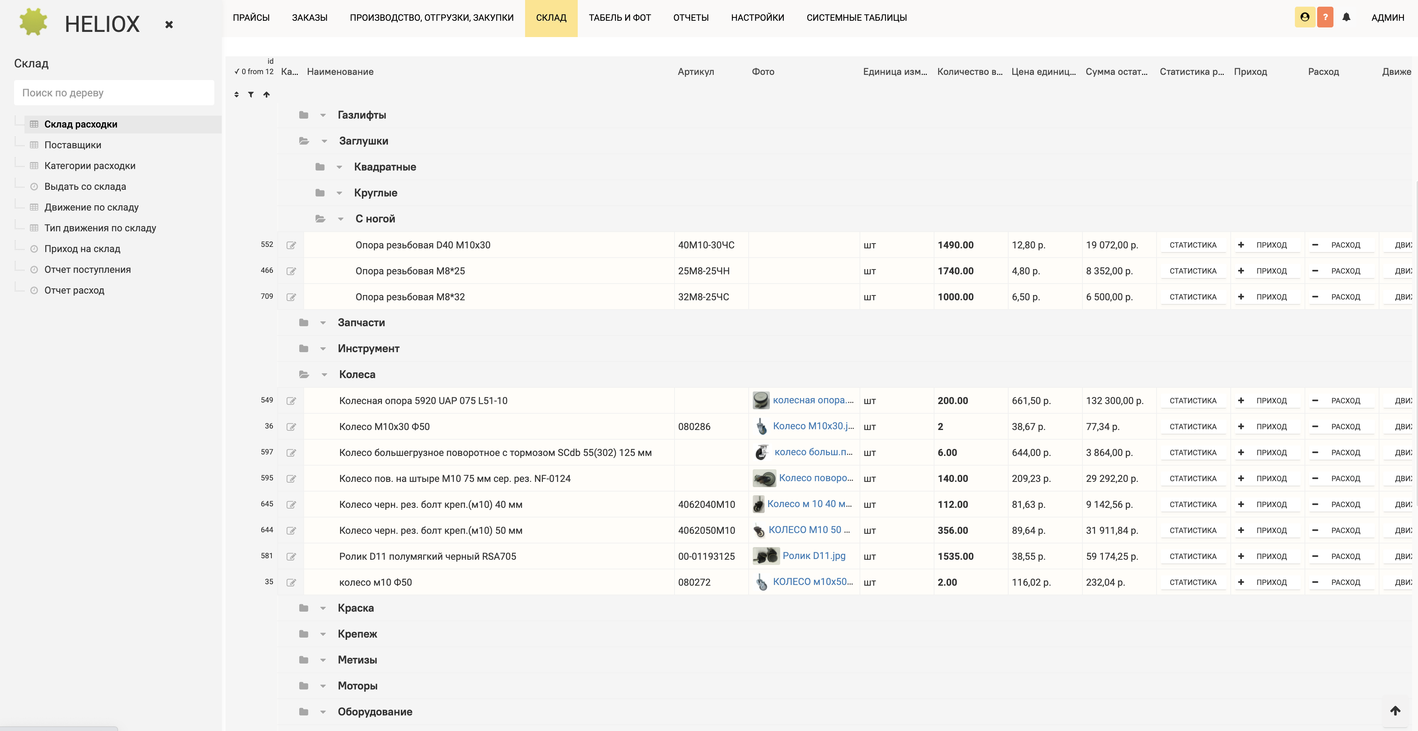Open the orange help question icon
Image resolution: width=1418 pixels, height=731 pixels.
(x=1325, y=17)
